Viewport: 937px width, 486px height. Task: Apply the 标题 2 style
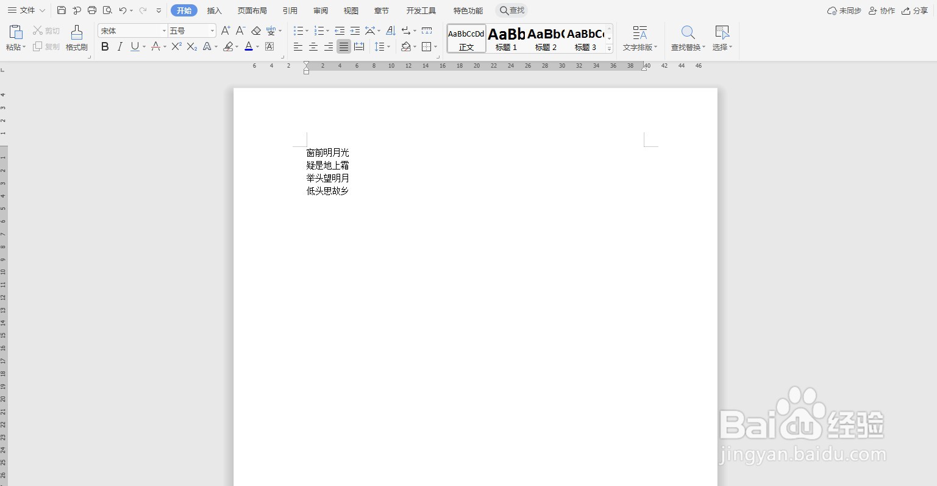[546, 38]
